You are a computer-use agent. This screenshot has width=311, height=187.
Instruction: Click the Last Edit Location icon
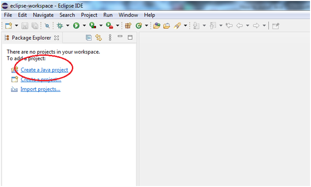(x=229, y=26)
